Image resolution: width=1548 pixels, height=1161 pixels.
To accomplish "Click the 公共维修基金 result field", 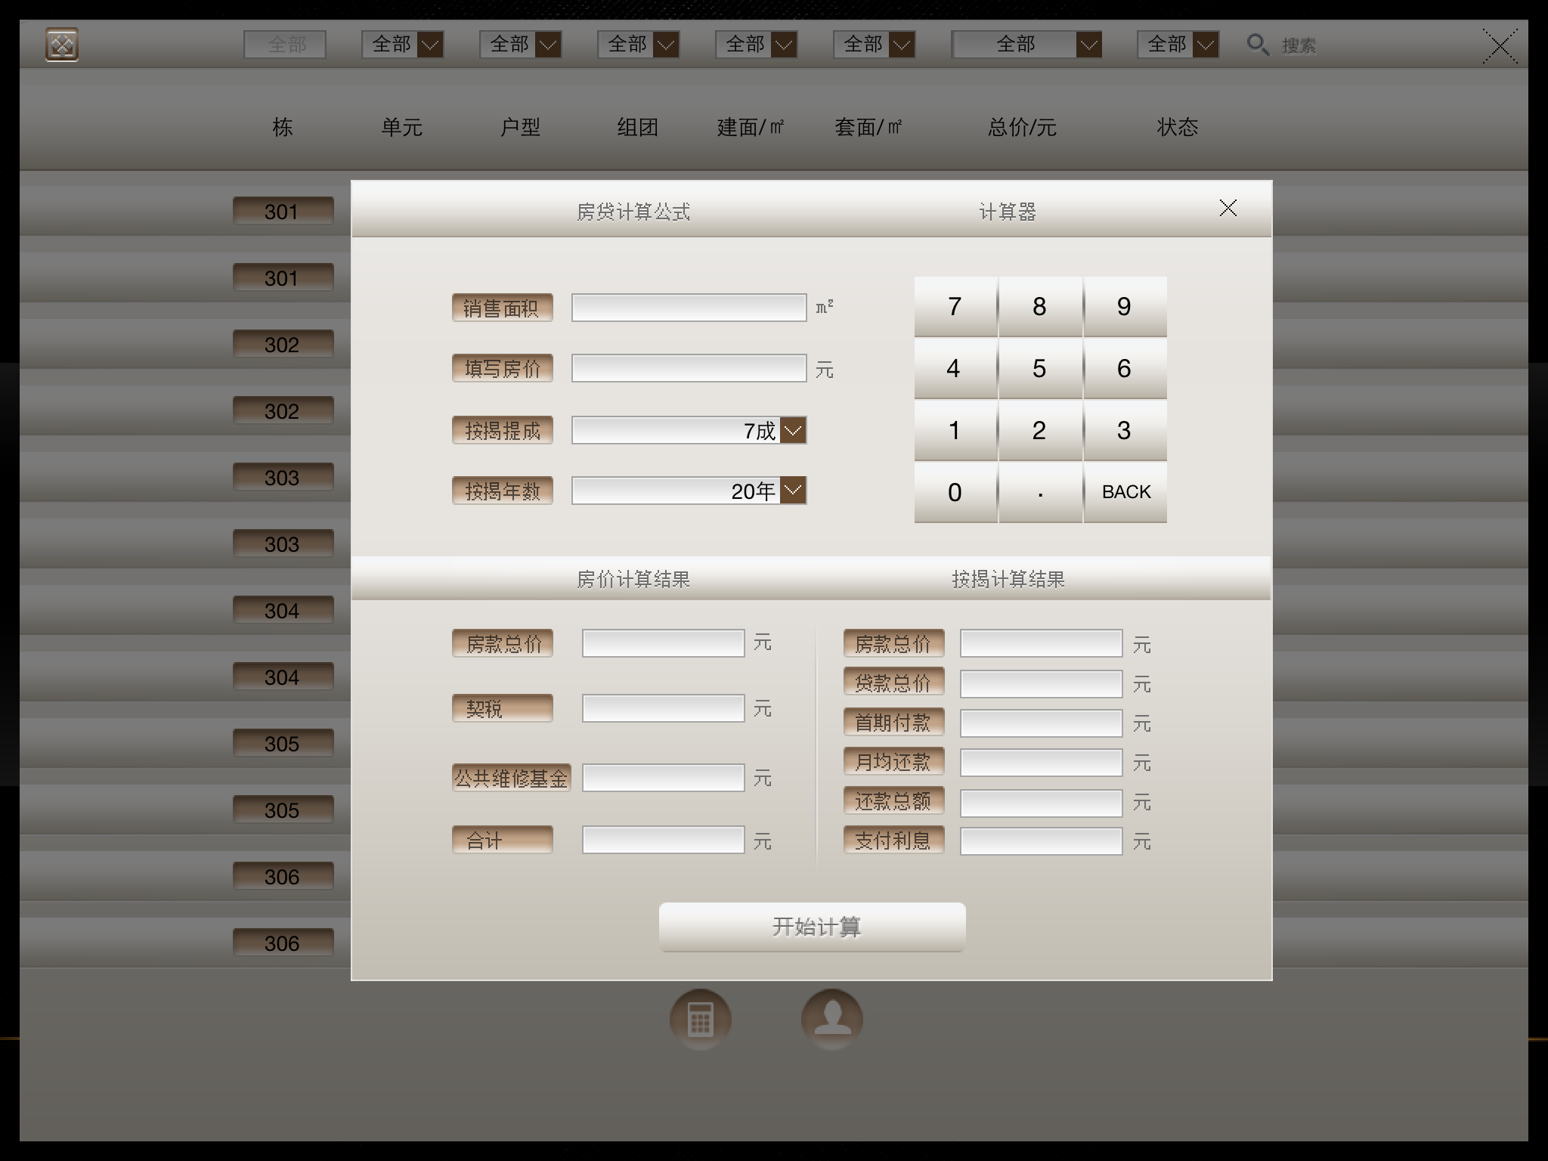I will coord(663,778).
